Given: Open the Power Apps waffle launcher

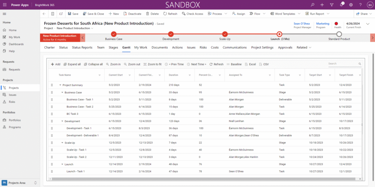Looking at the screenshot, I should click(4, 5).
